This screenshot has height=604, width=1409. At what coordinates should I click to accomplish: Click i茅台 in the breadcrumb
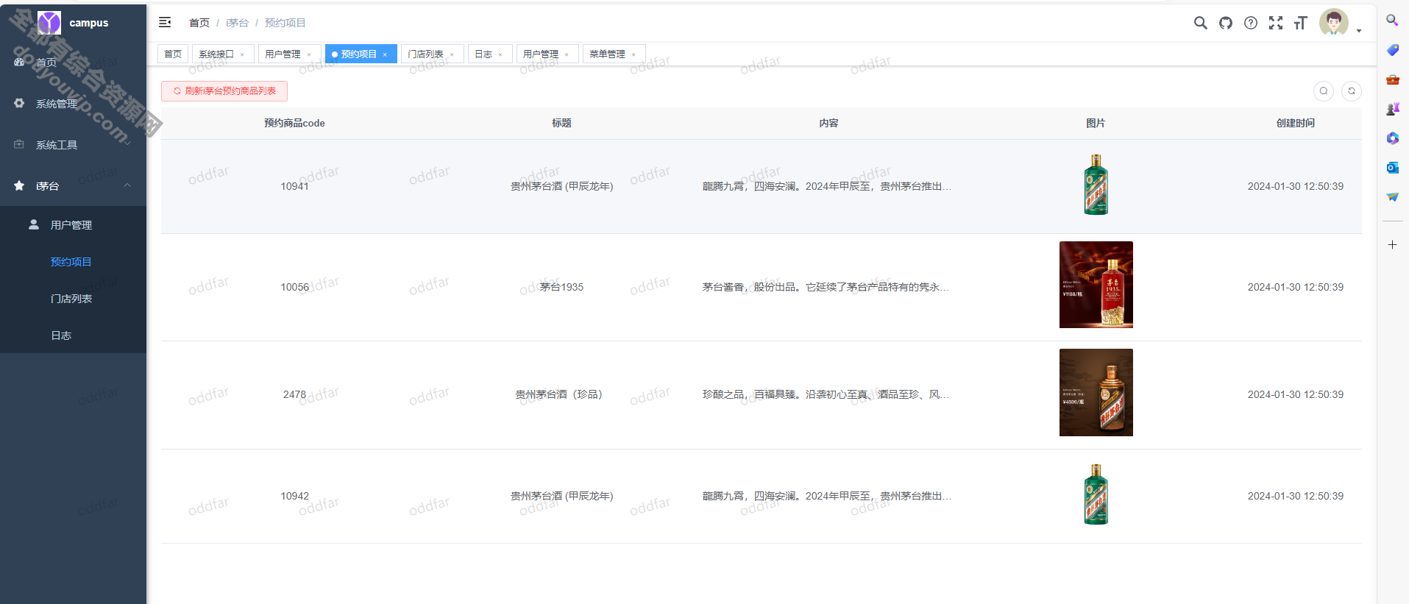[237, 23]
